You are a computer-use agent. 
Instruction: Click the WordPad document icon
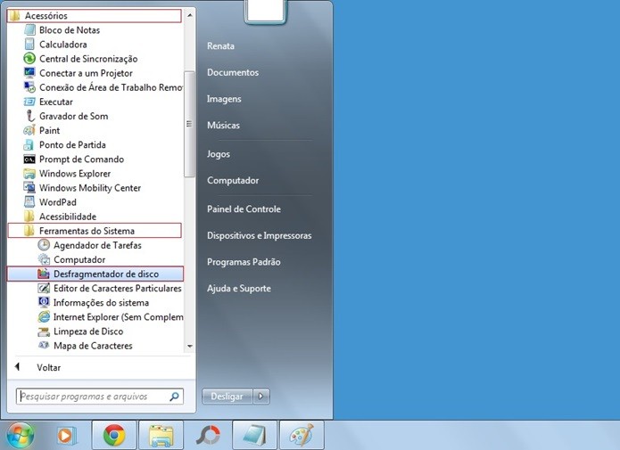[29, 202]
